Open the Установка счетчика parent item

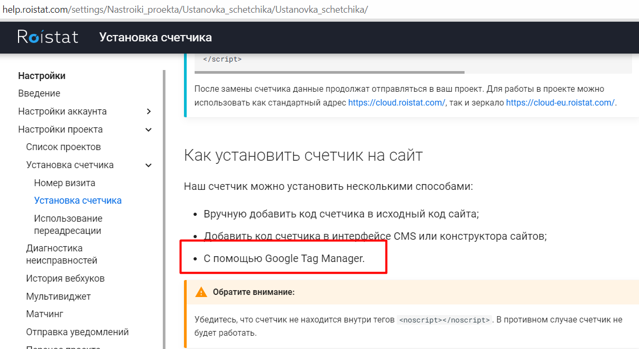click(x=70, y=165)
